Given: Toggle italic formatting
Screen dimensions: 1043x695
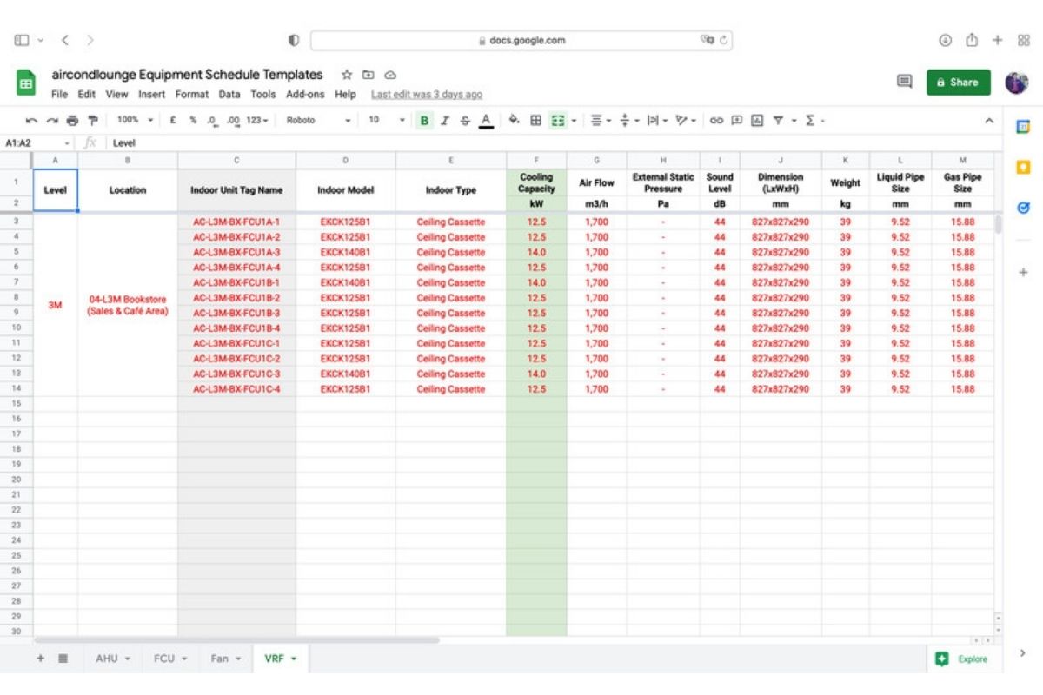Looking at the screenshot, I should click(x=445, y=121).
